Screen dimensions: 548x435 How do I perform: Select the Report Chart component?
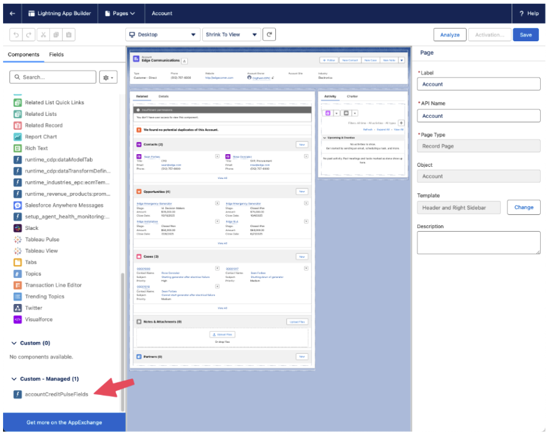tap(35, 137)
